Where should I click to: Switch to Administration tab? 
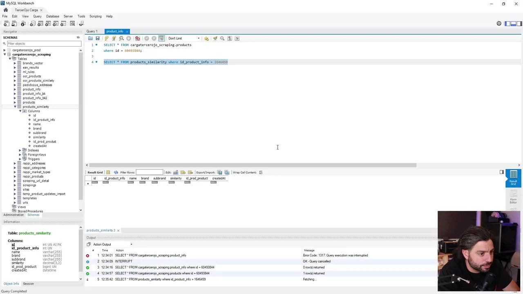13,215
